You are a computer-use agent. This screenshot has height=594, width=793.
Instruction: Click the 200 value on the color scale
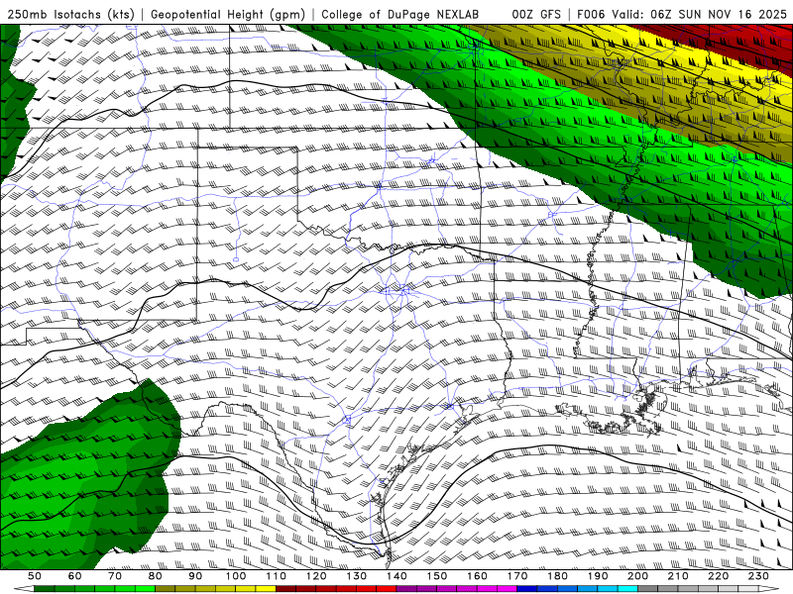click(x=637, y=576)
